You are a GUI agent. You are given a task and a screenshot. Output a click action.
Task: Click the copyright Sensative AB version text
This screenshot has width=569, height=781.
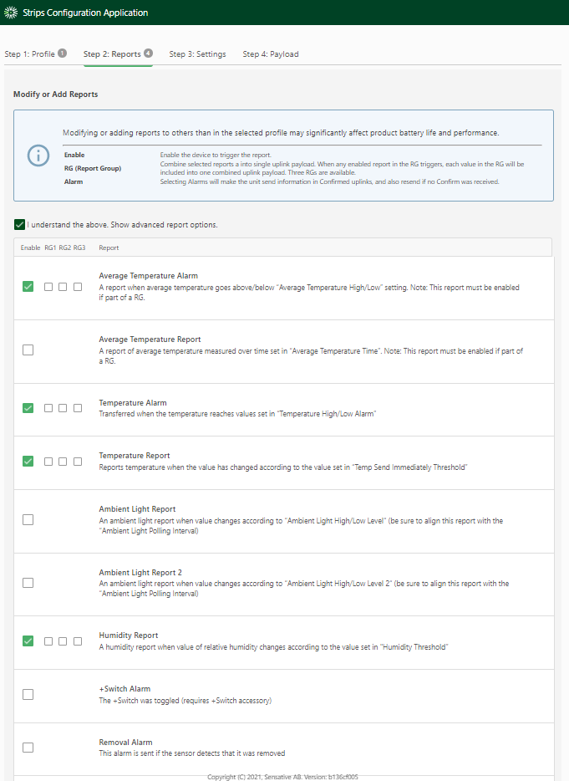(282, 777)
